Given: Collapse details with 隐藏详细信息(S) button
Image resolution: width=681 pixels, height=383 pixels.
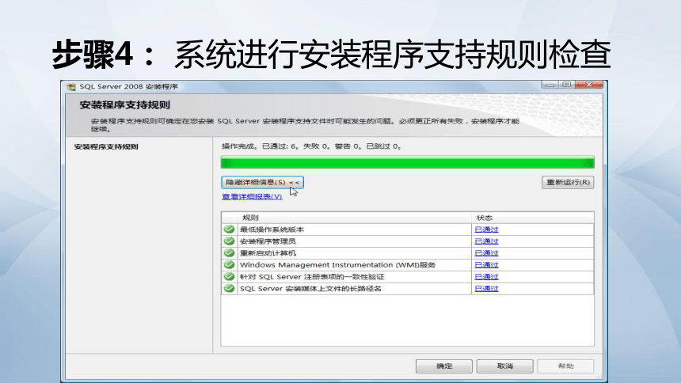Looking at the screenshot, I should tap(262, 182).
